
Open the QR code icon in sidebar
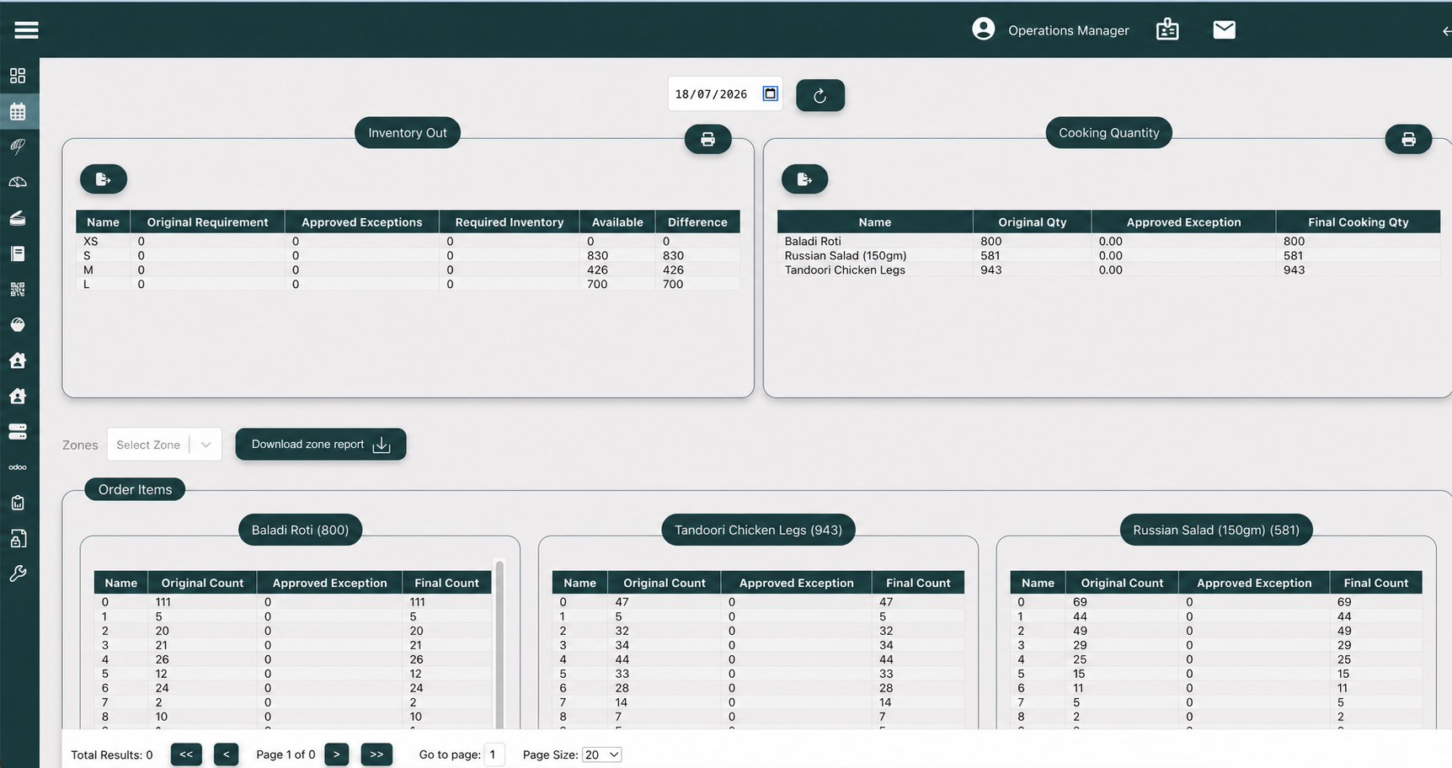[18, 289]
